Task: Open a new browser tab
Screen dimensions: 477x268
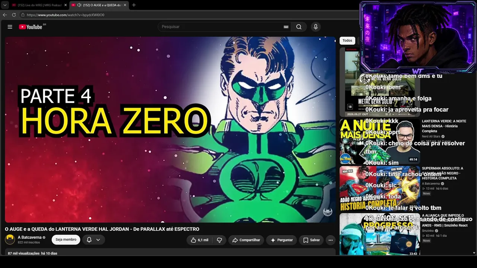Action: (134, 5)
